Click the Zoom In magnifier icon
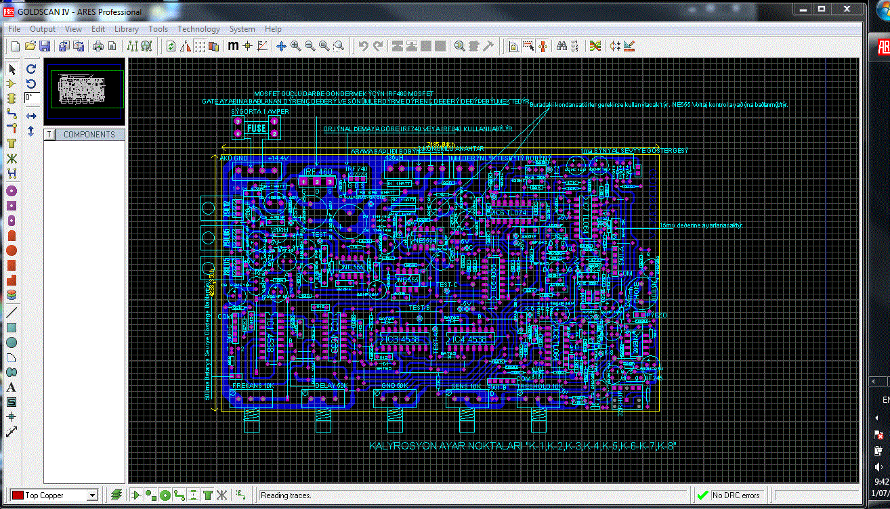890x509 pixels. pos(295,46)
